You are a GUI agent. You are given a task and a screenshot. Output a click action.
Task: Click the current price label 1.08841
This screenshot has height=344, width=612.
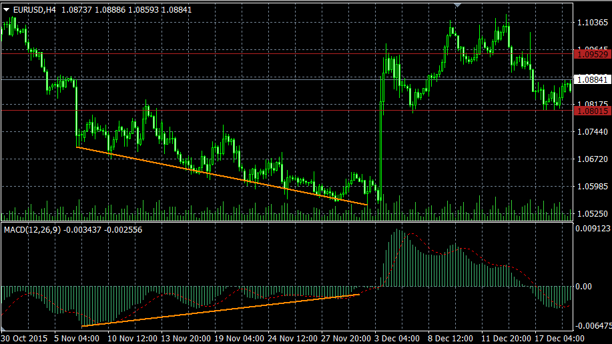tap(593, 79)
